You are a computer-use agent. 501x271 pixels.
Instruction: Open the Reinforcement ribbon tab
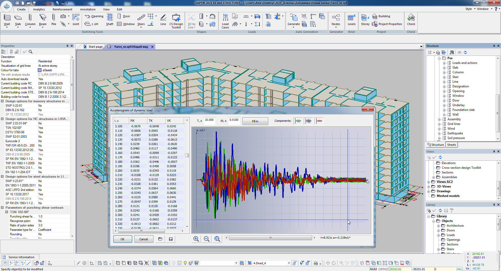[62, 9]
